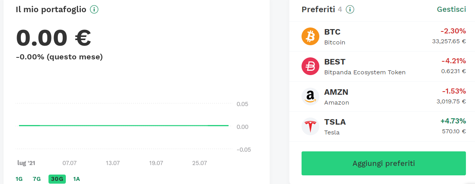Click the Gestisci link

pyautogui.click(x=451, y=9)
